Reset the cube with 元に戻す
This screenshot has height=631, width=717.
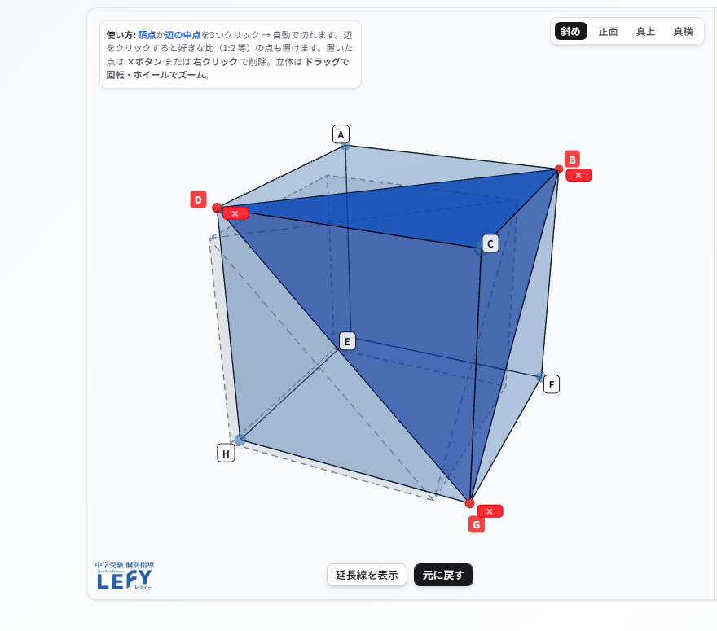[x=443, y=575]
